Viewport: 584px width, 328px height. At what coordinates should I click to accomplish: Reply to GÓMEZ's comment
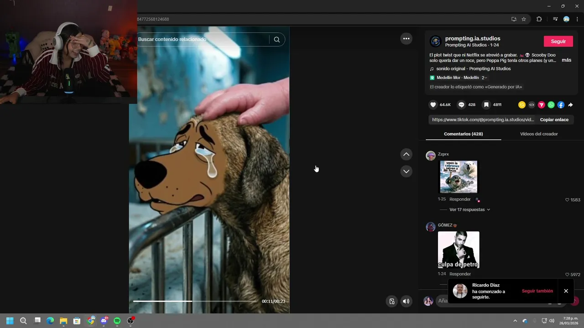[460, 274]
